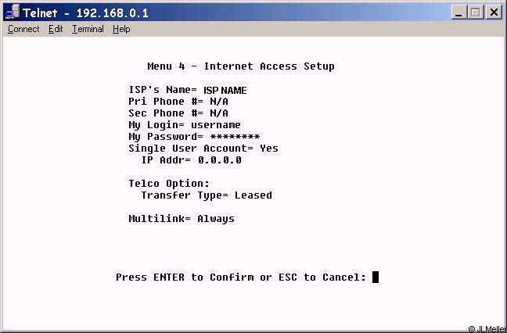Click the blinking cursor after Cancel prompt
507x333 pixels.
[x=376, y=277]
